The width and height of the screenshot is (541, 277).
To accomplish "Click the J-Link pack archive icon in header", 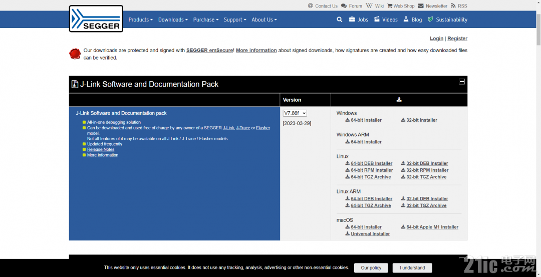I will tap(75, 84).
